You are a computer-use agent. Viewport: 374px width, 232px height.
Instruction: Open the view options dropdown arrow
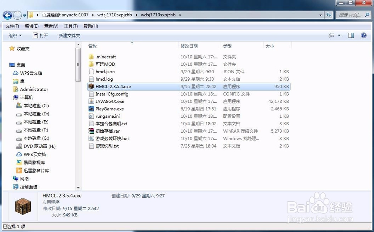339,35
